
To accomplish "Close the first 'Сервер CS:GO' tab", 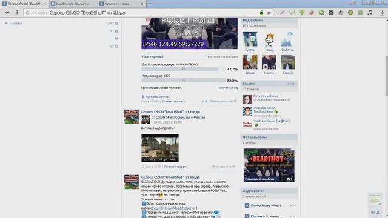I will pyautogui.click(x=45, y=4).
